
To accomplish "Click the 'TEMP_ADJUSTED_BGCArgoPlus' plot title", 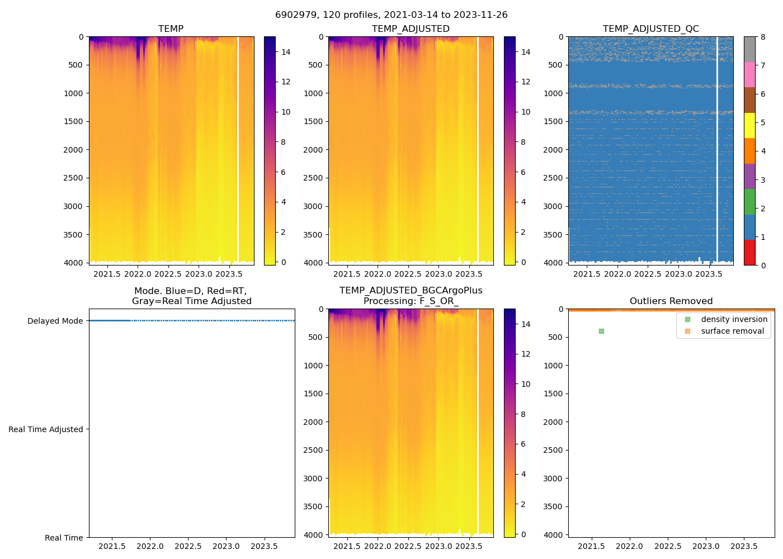I will [411, 290].
